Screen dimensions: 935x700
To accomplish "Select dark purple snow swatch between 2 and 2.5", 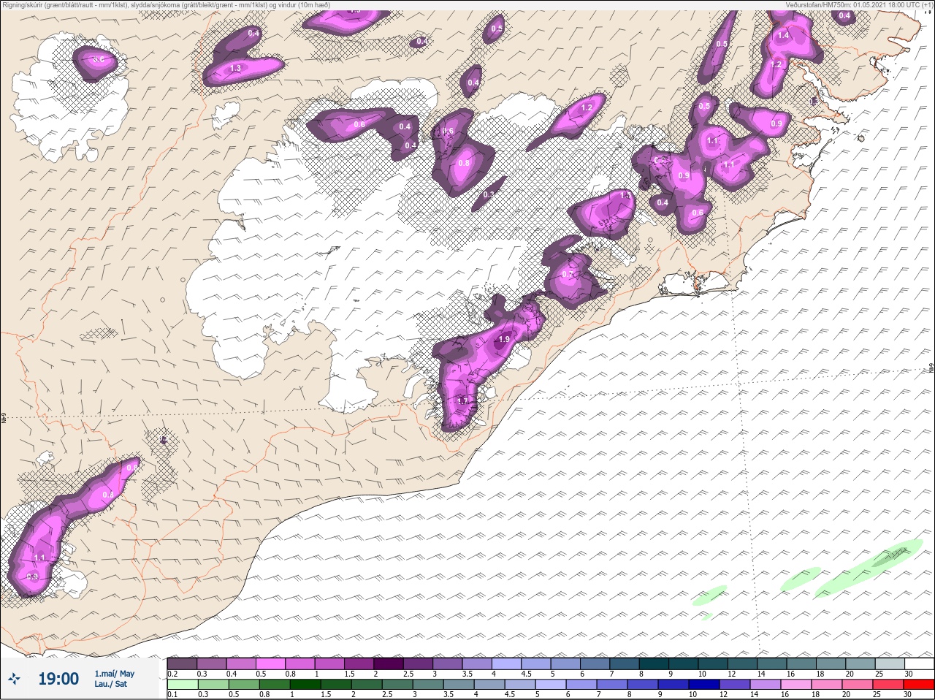I will point(388,663).
